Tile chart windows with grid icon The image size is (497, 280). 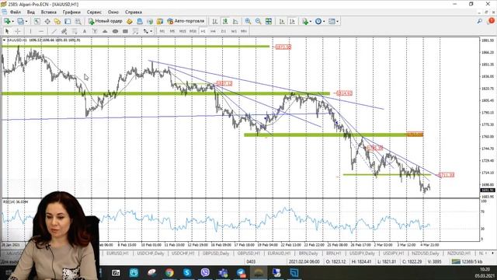coord(269,21)
